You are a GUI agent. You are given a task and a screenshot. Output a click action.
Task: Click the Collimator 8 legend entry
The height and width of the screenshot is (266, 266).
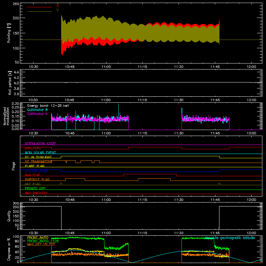pyautogui.click(x=37, y=110)
